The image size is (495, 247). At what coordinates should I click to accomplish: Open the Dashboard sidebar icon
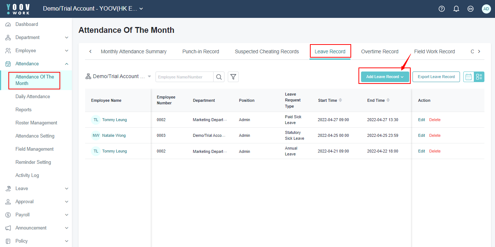pos(8,24)
